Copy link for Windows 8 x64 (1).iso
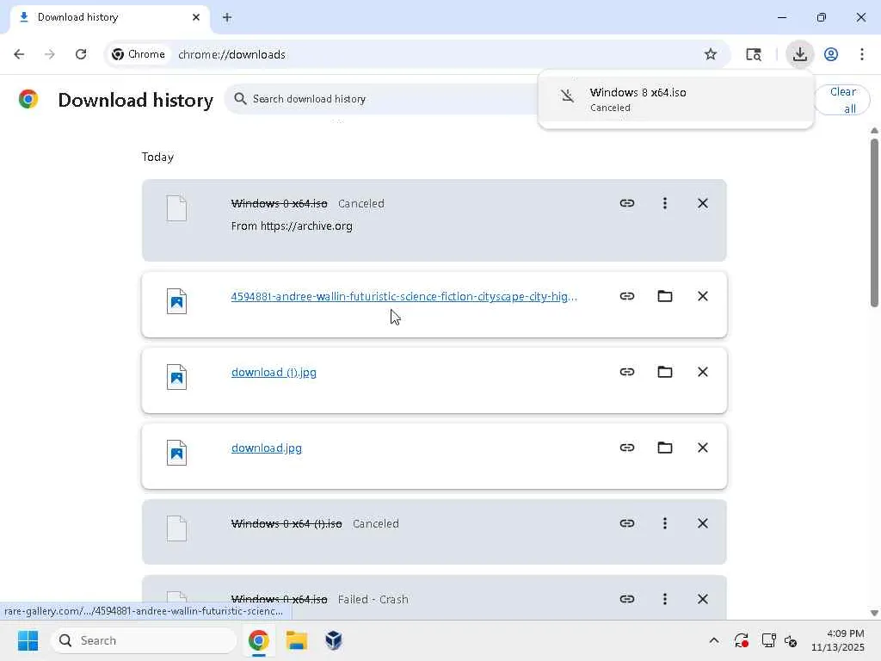Image resolution: width=881 pixels, height=661 pixels. coord(627,523)
